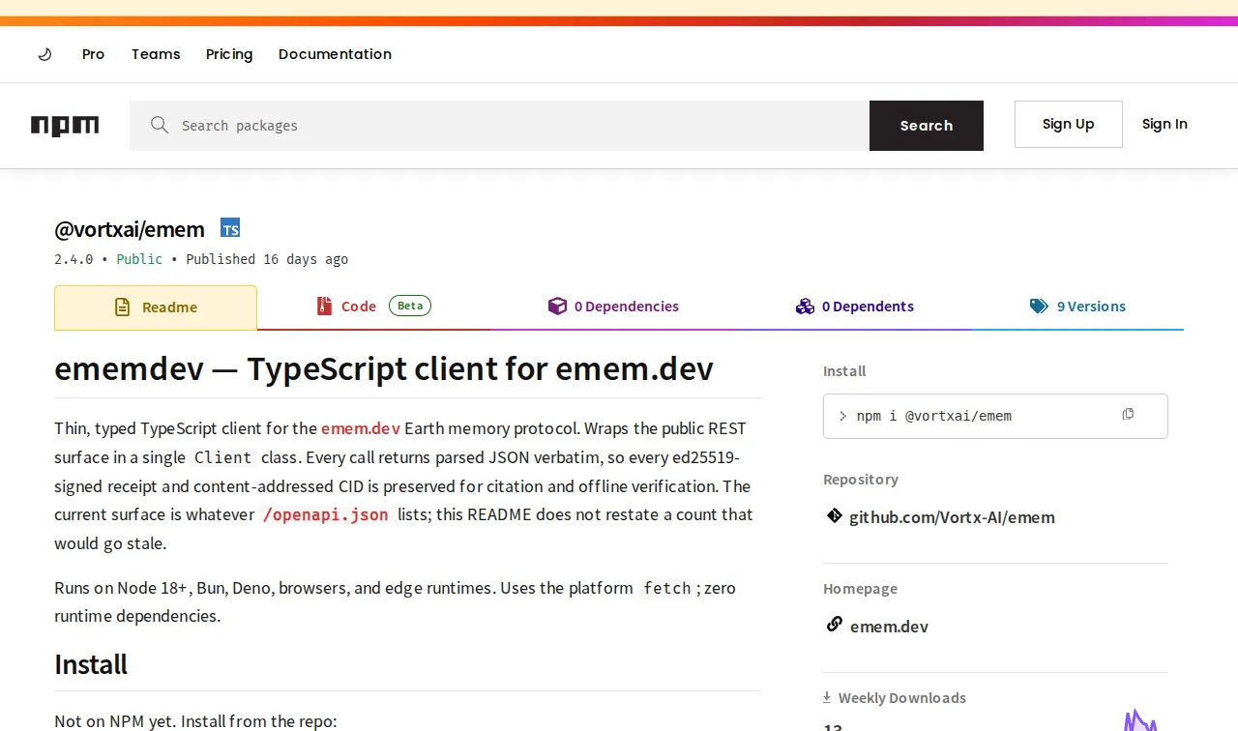Click the weekly downloads sparkline chart
This screenshot has height=731, width=1238.
[x=1141, y=720]
